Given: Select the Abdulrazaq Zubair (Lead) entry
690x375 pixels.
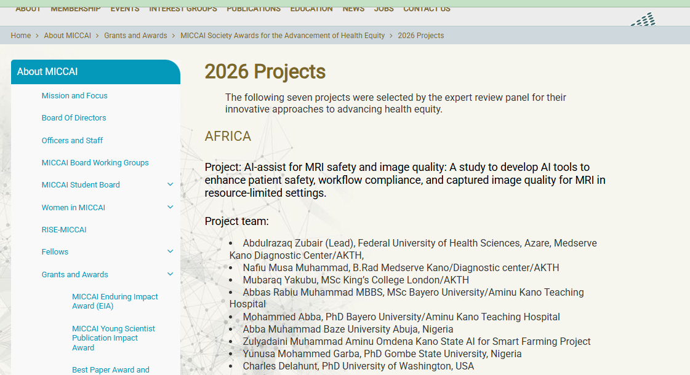Looking at the screenshot, I should pyautogui.click(x=413, y=249).
